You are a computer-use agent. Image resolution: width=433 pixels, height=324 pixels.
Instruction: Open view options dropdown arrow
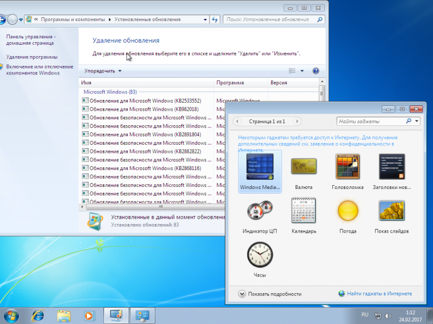click(302, 71)
